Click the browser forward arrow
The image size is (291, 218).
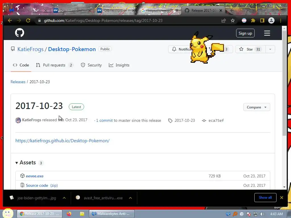point(19,20)
